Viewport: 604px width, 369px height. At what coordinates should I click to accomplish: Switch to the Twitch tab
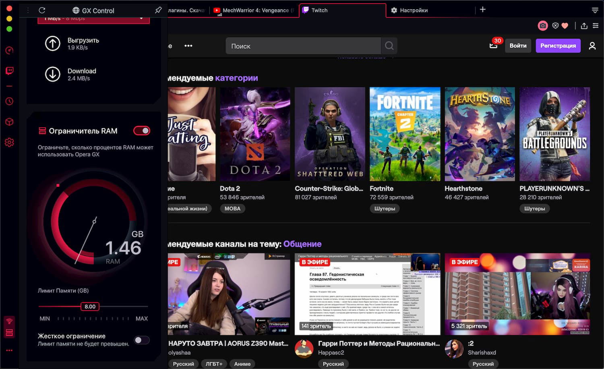click(x=343, y=10)
